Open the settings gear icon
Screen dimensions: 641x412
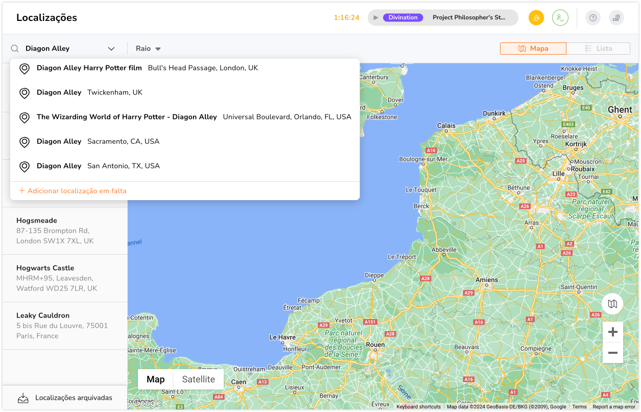pyautogui.click(x=616, y=18)
